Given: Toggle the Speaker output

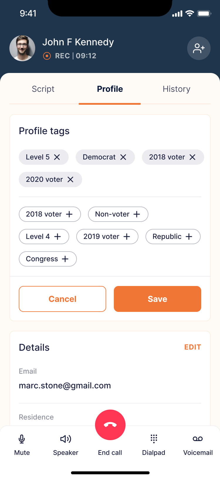Looking at the screenshot, I should click(66, 444).
